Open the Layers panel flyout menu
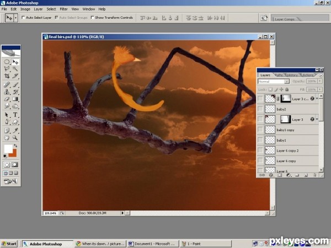The width and height of the screenshot is (331, 248). click(x=321, y=76)
